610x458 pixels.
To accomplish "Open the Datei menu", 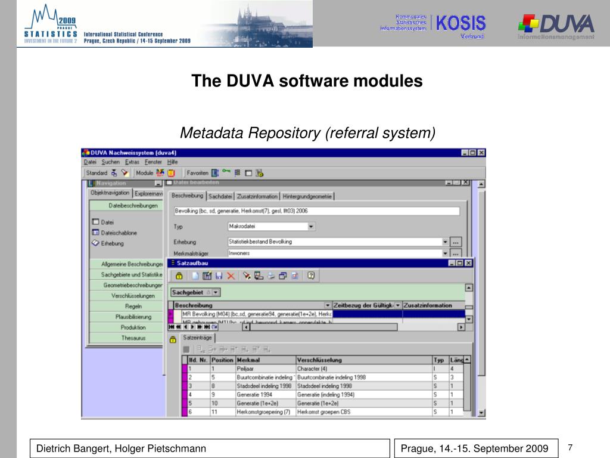I will point(90,162).
